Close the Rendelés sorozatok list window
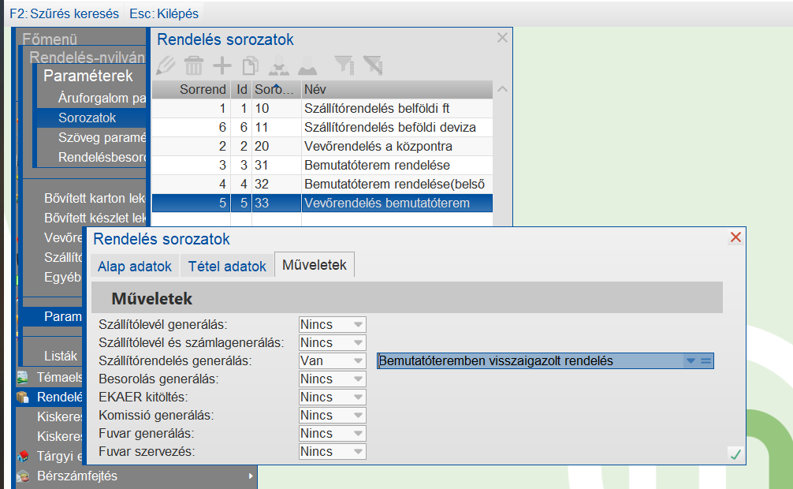Screen dimensions: 793x489 [x=502, y=37]
